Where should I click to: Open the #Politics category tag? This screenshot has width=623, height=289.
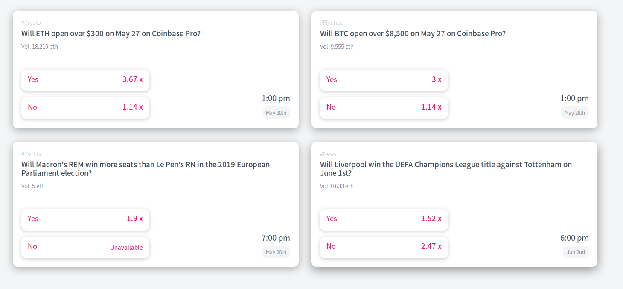[32, 154]
